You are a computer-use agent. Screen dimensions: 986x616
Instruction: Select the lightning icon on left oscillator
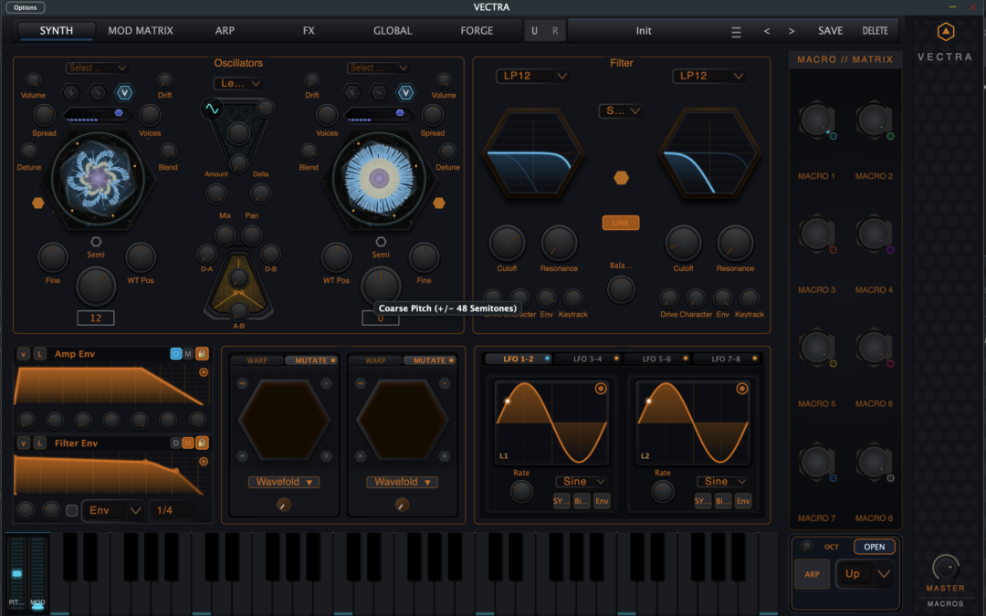(70, 92)
